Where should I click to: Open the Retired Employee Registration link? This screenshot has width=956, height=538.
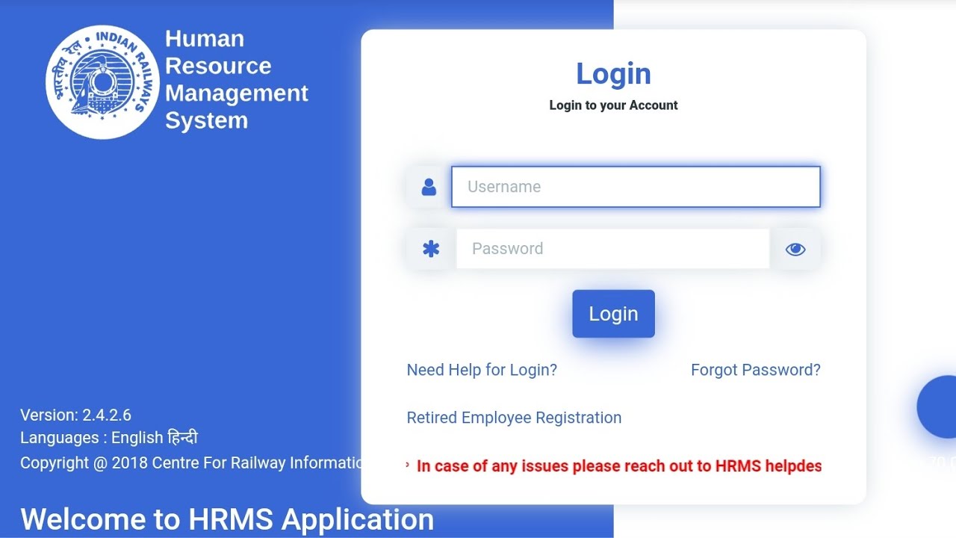click(x=514, y=418)
